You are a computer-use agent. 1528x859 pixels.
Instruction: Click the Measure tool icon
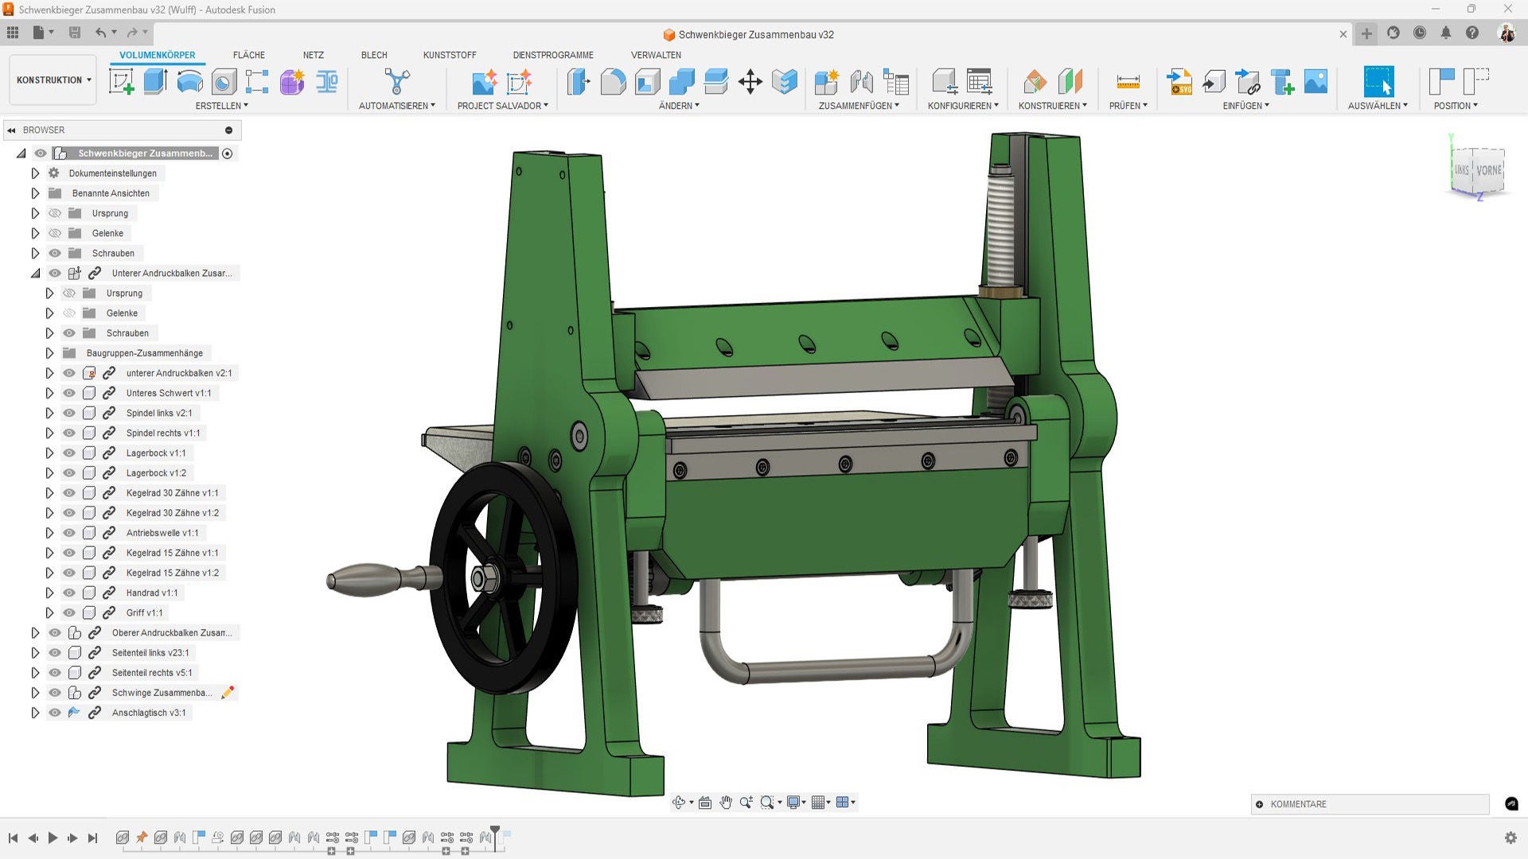(1128, 82)
